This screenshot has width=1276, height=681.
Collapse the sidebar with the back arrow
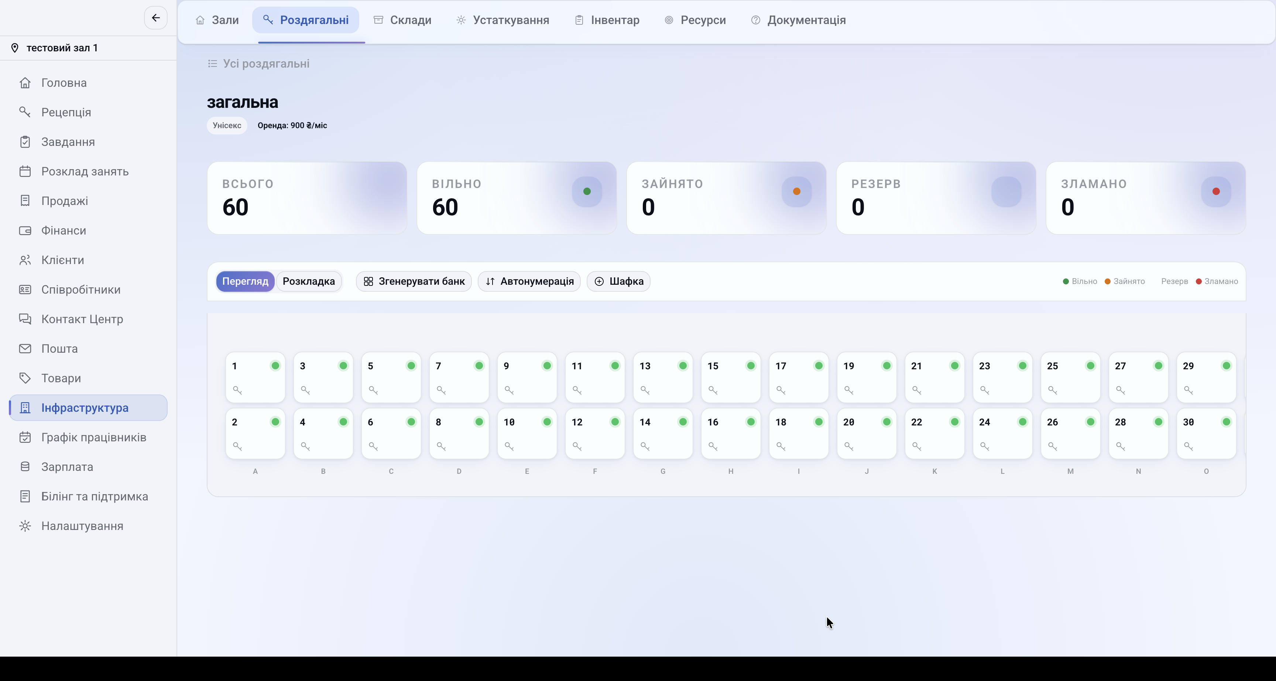[x=155, y=18]
